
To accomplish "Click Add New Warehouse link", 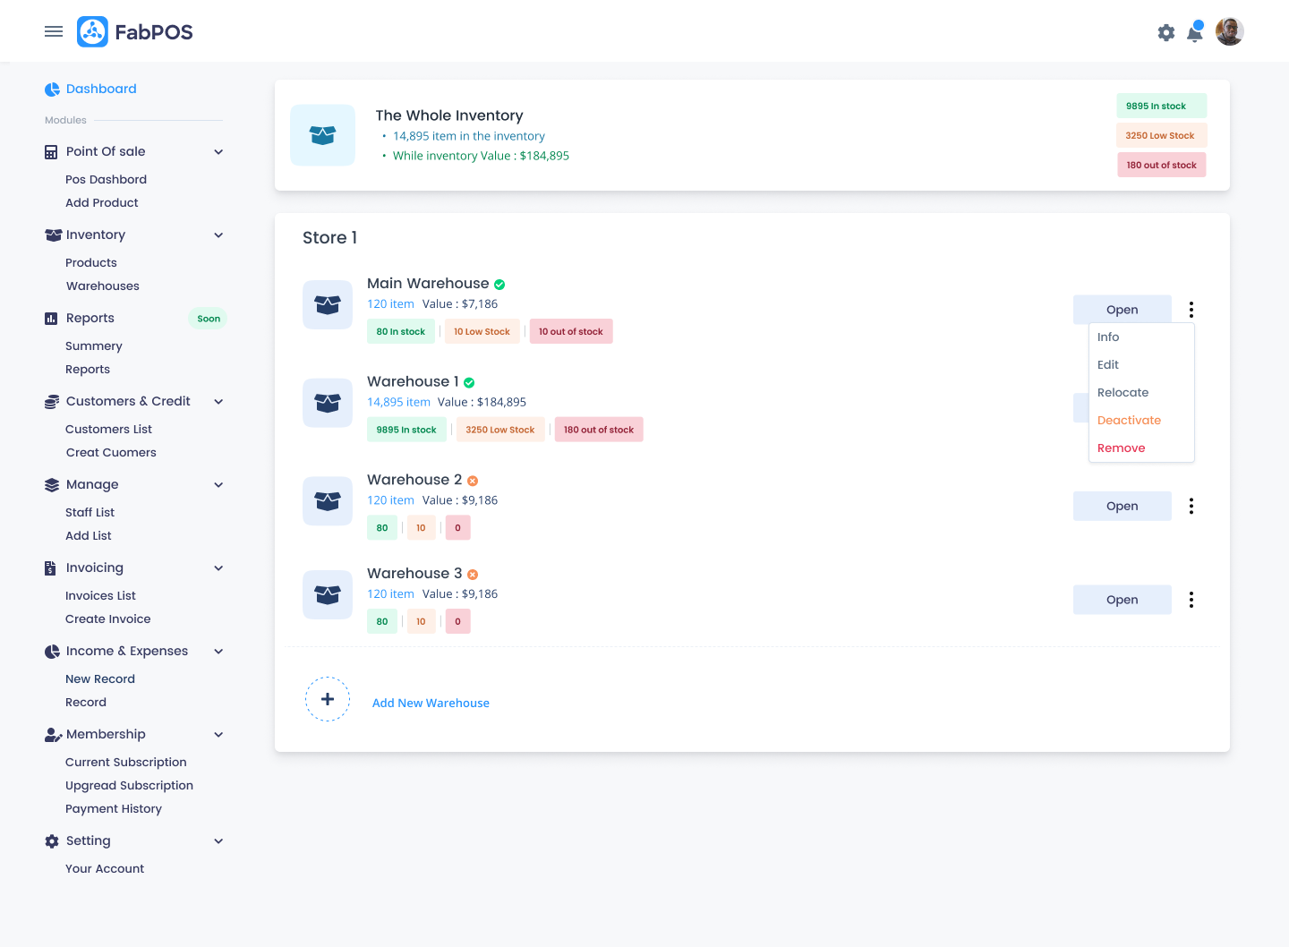I will [431, 704].
